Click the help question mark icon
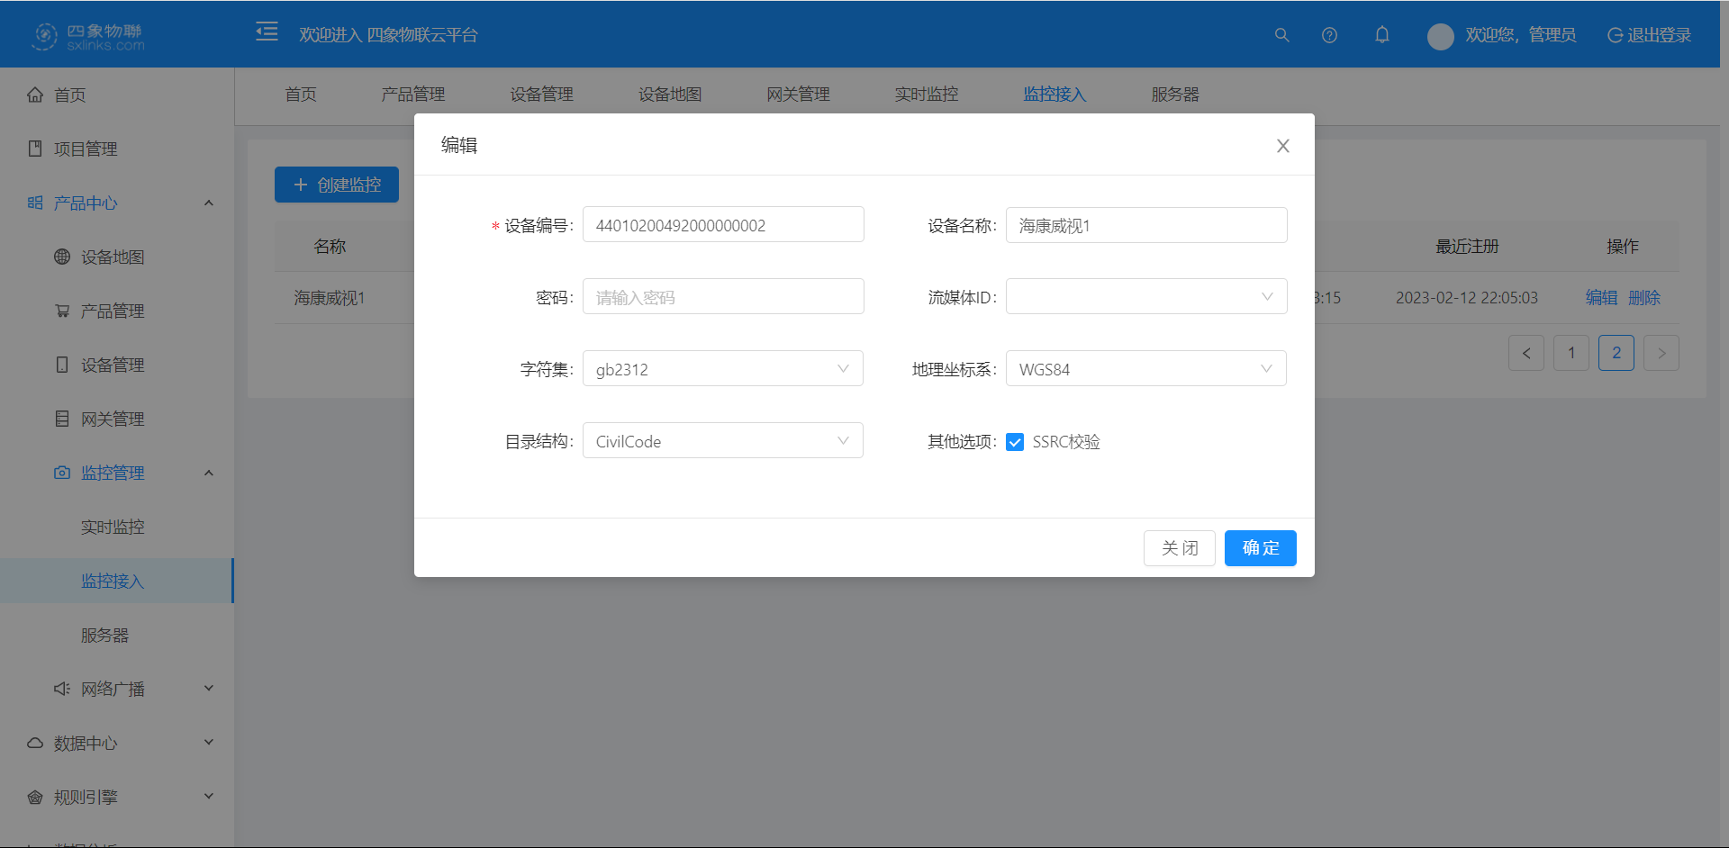The height and width of the screenshot is (848, 1729). tap(1329, 35)
